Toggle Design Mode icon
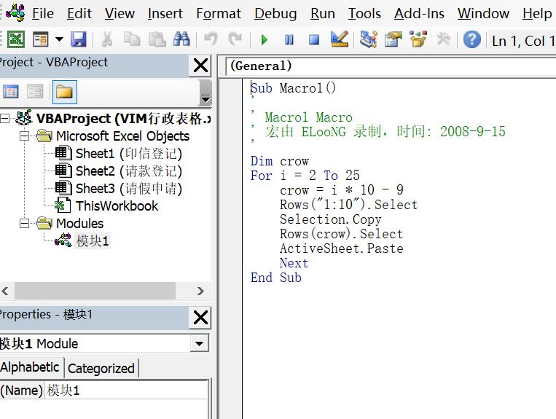The image size is (556, 419). [340, 39]
